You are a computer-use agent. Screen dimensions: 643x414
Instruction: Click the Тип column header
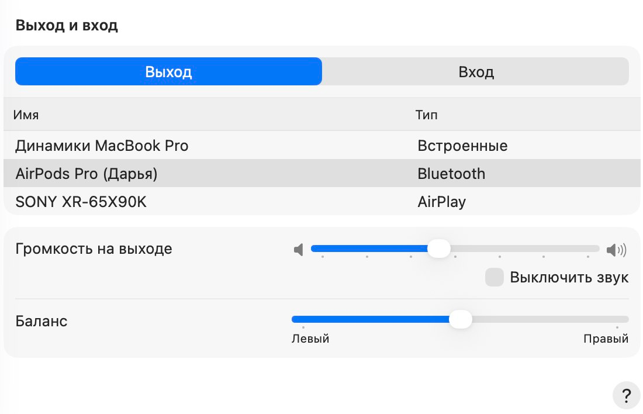pyautogui.click(x=426, y=115)
